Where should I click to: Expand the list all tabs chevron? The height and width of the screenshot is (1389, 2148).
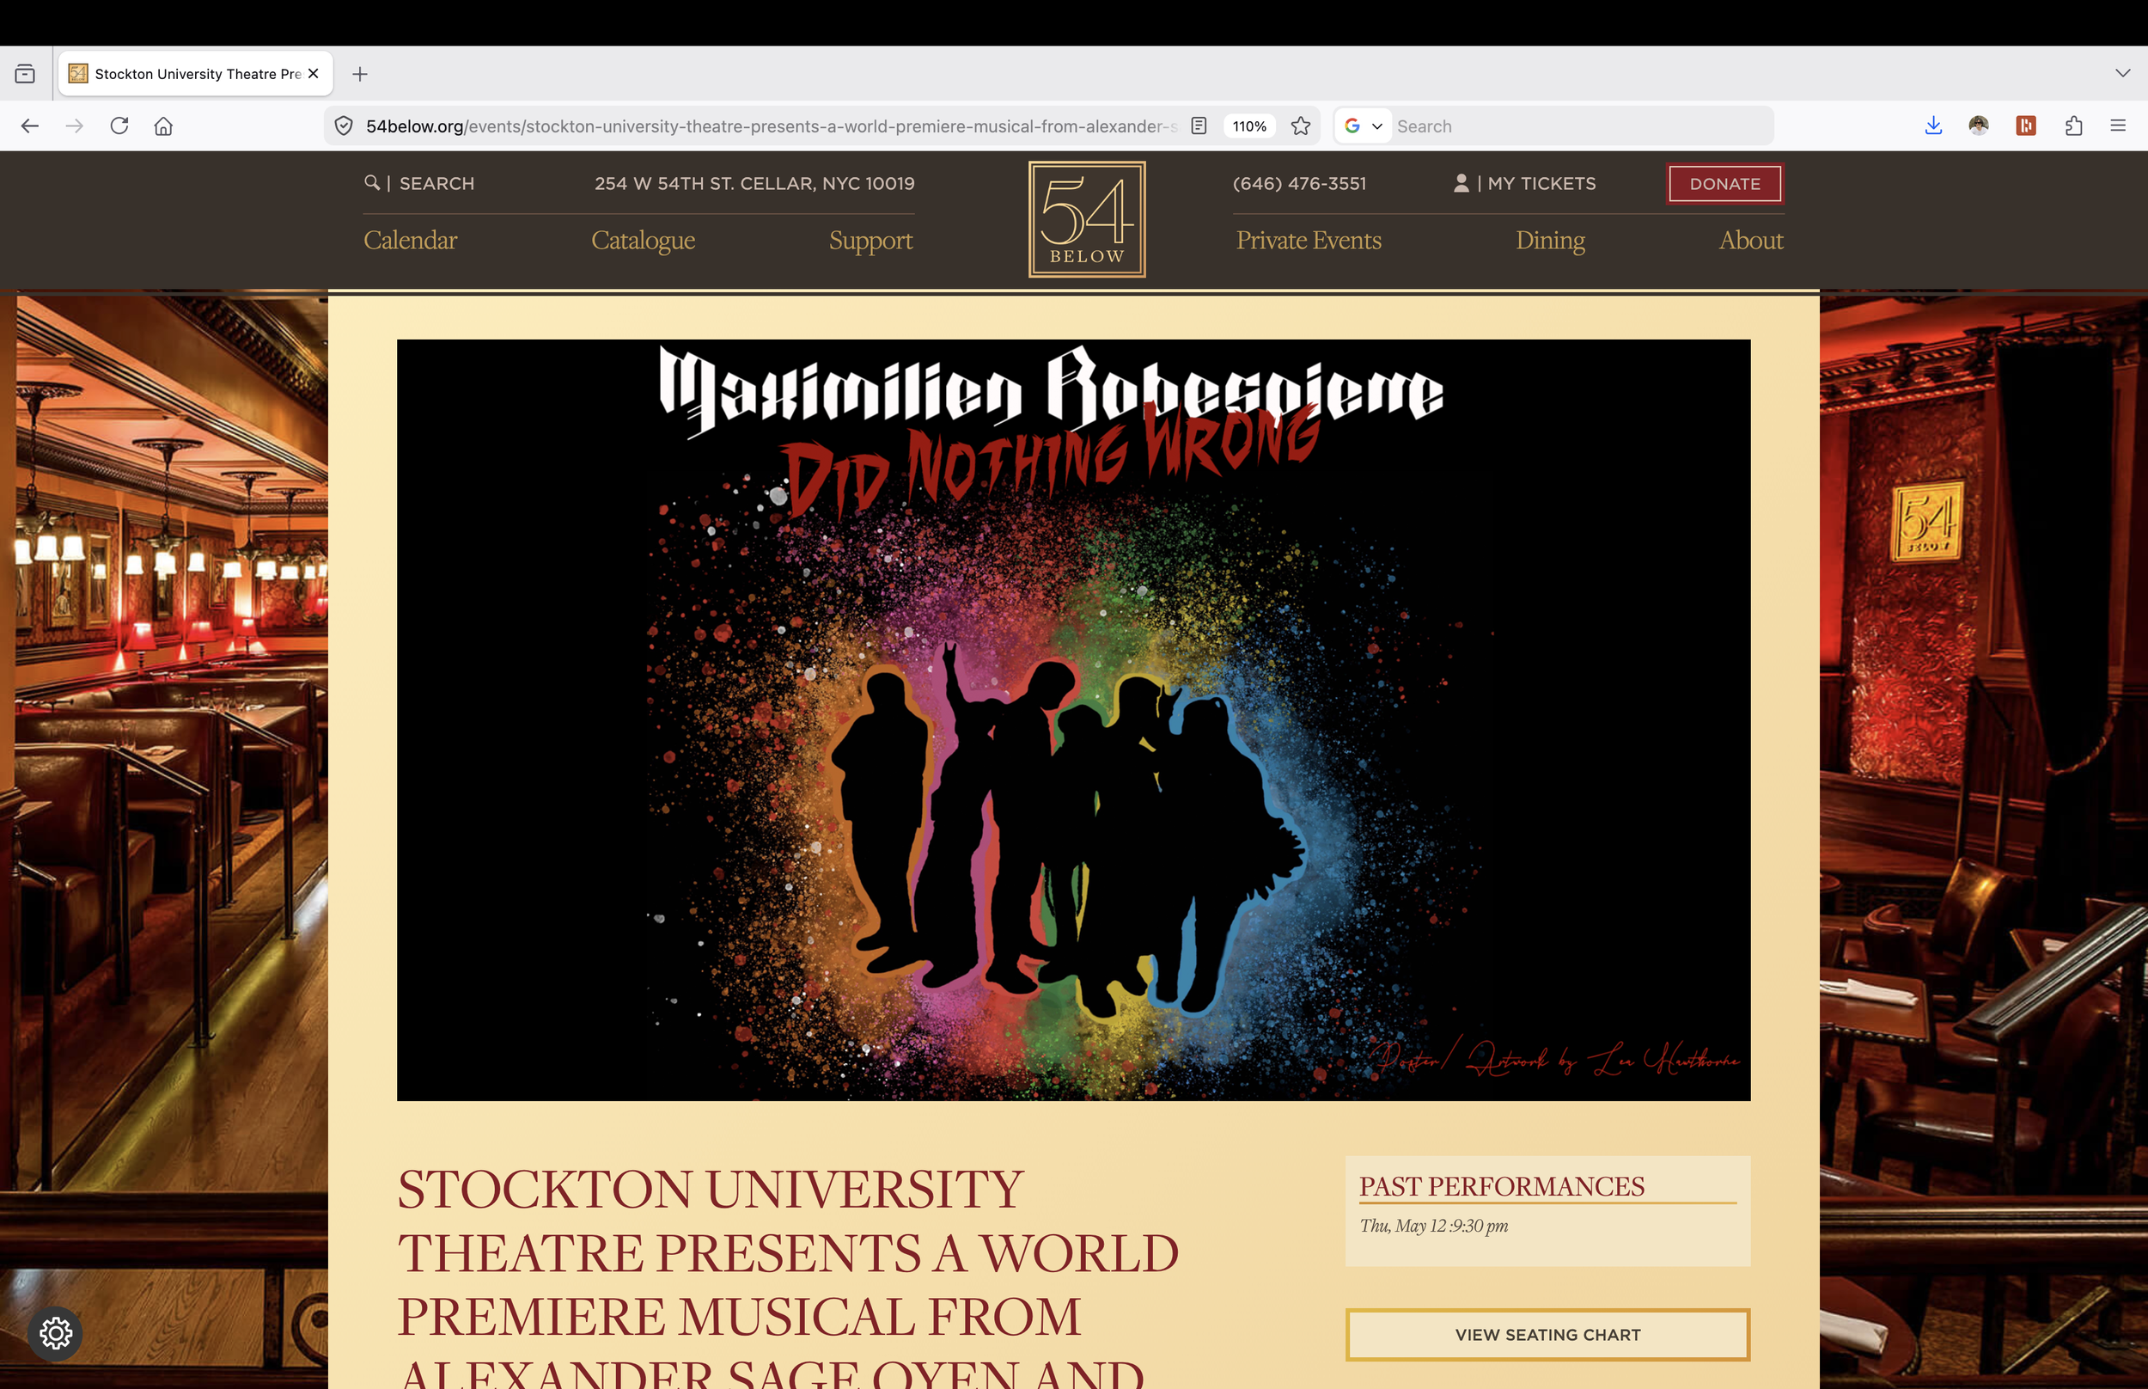(2123, 73)
